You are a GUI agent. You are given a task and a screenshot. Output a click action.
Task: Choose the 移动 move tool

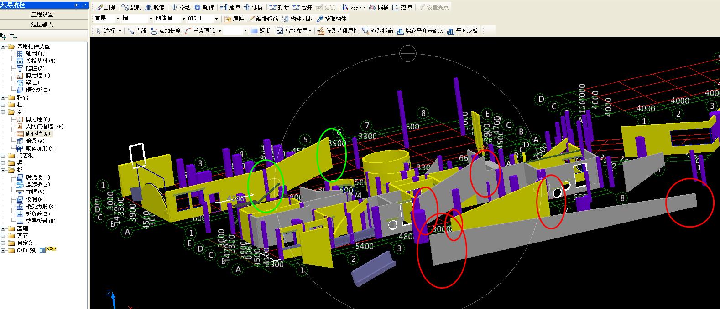click(181, 7)
